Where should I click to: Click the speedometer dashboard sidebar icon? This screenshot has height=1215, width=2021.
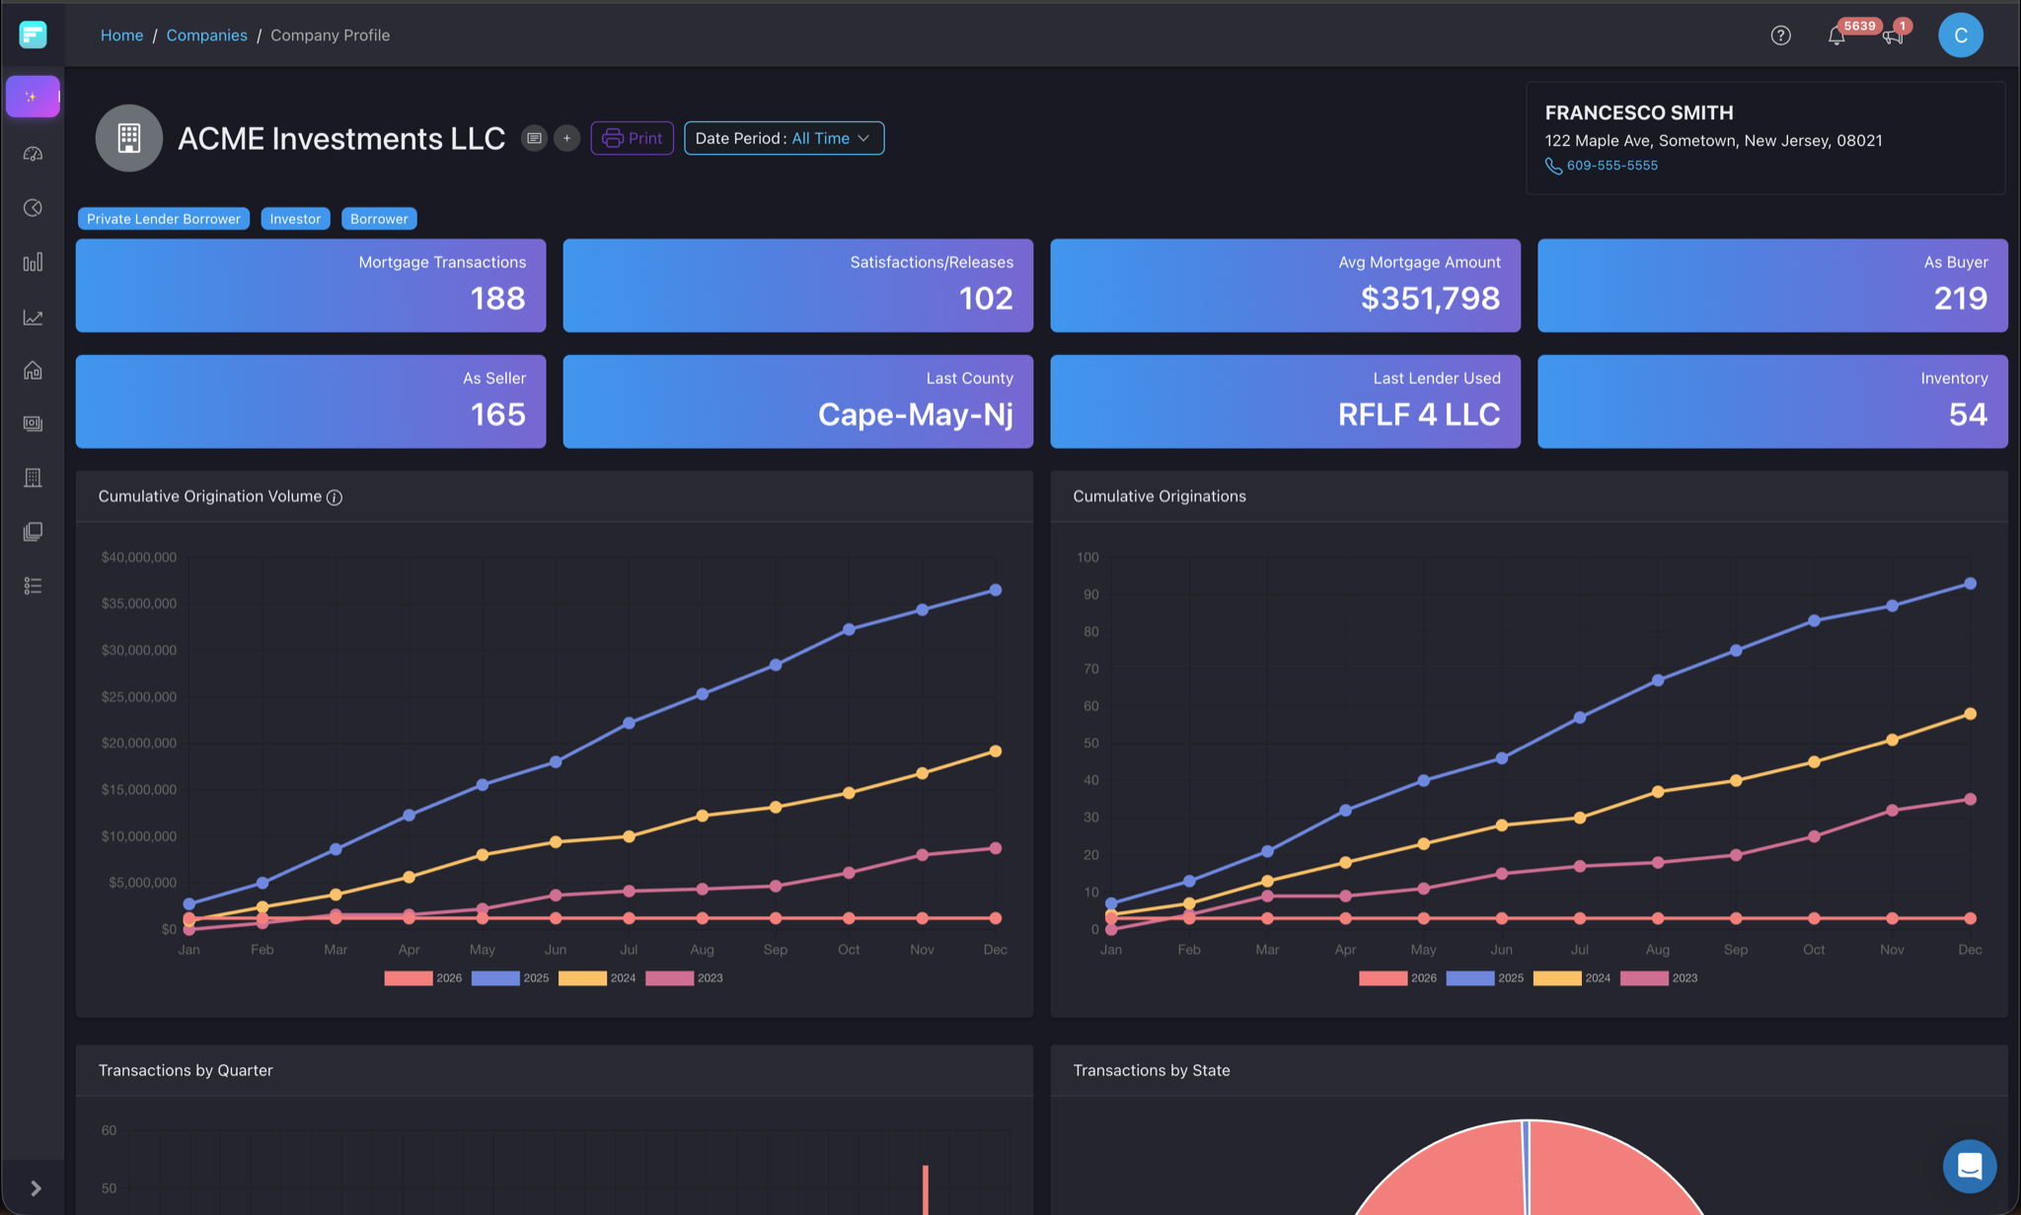coord(33,154)
